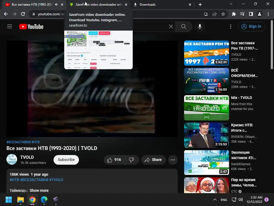Go forward with browser forward arrow
Viewport: 274px width, 206px height.
[14, 14]
